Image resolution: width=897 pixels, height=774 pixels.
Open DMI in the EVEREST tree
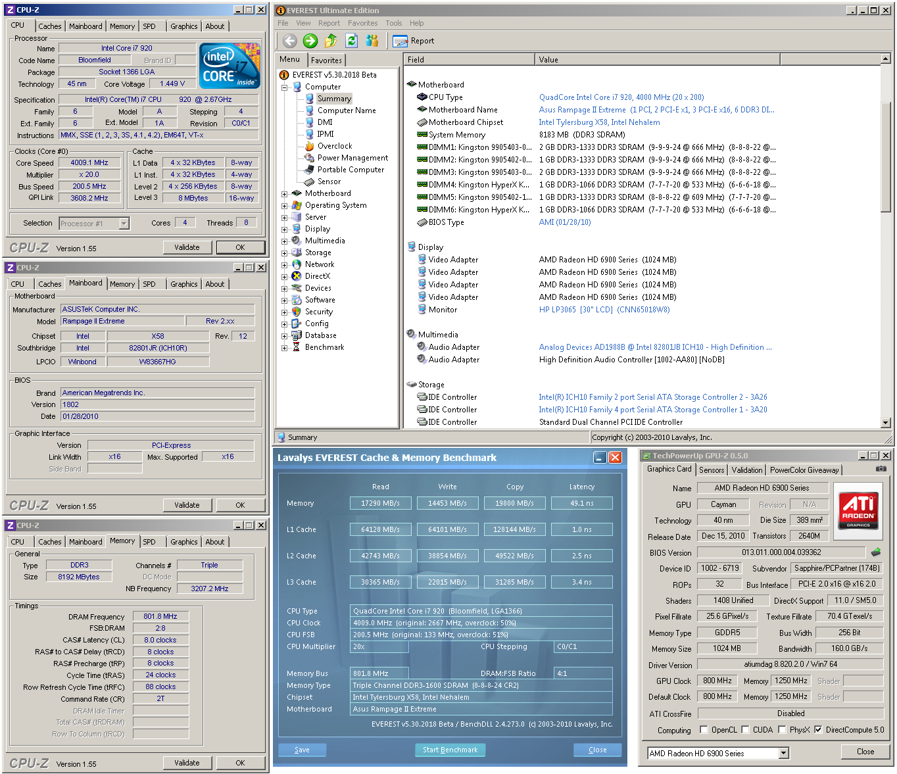point(325,122)
